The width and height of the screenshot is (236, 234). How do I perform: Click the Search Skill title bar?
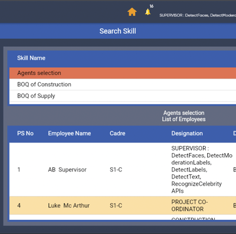click(x=118, y=31)
